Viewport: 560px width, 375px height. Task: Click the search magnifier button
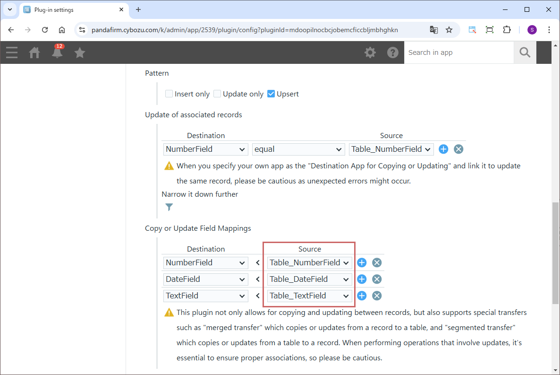click(x=525, y=52)
